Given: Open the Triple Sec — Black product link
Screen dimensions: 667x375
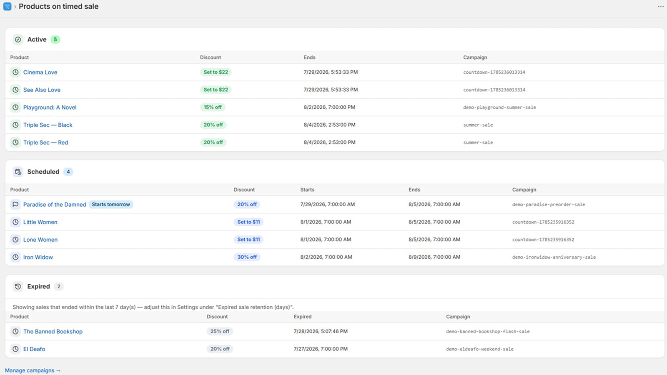Looking at the screenshot, I should [x=48, y=125].
